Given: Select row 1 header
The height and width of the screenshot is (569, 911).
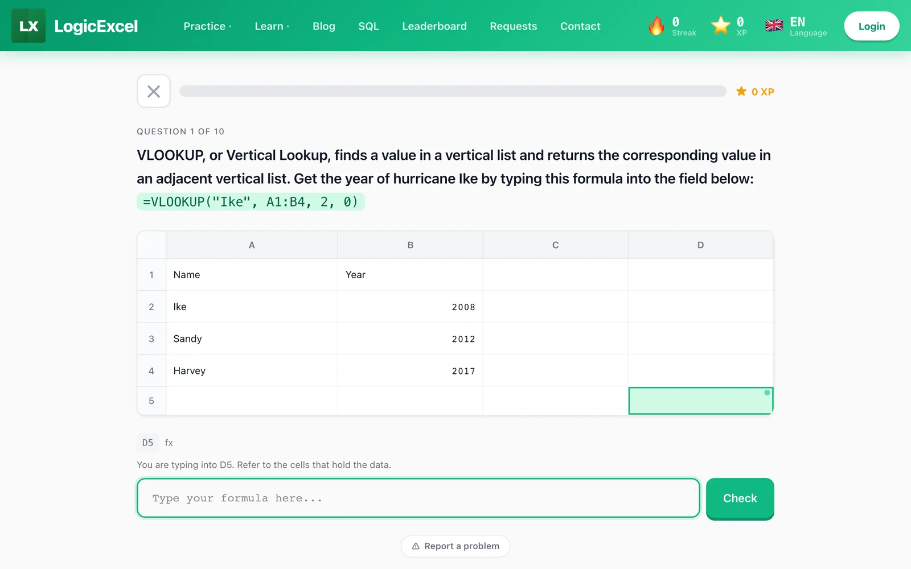Looking at the screenshot, I should (151, 275).
